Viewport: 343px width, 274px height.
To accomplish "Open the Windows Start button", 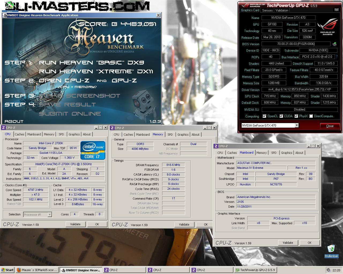I will click(x=8, y=270).
